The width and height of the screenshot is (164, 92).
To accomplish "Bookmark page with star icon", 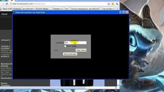I will pos(109,4).
